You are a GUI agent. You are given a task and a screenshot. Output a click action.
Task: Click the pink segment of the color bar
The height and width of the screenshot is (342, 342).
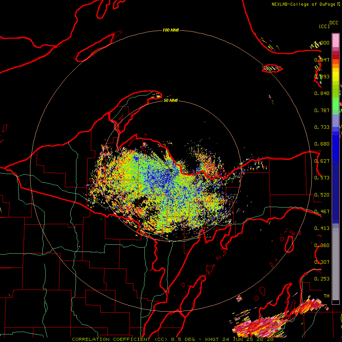(x=336, y=40)
